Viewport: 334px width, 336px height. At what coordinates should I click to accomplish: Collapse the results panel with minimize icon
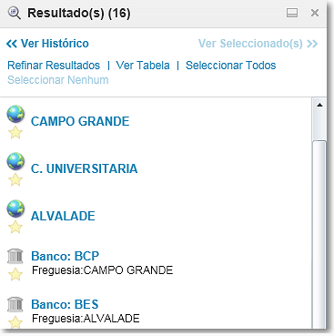coord(292,13)
